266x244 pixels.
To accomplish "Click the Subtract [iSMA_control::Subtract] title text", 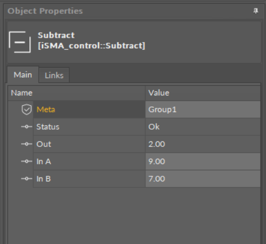I will click(91, 40).
